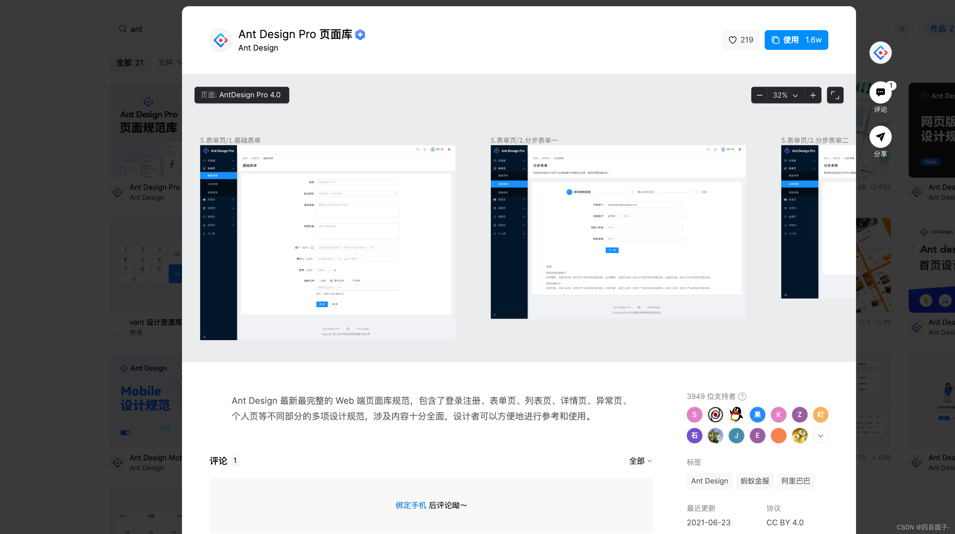
Task: Click the supporters help question mark icon
Action: 742,396
